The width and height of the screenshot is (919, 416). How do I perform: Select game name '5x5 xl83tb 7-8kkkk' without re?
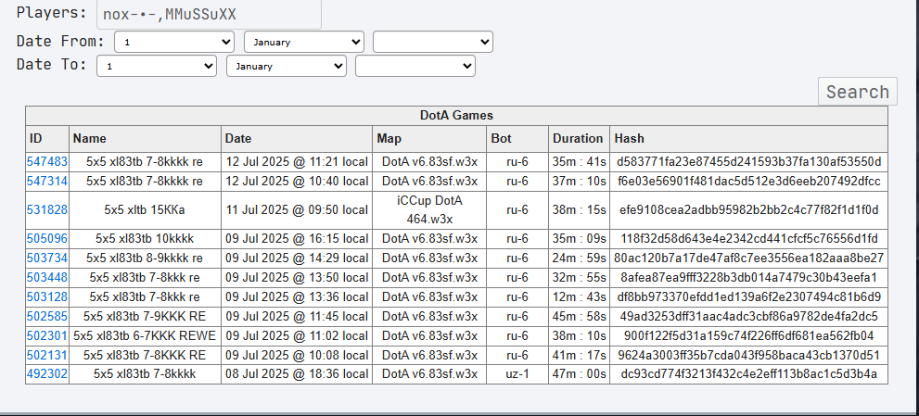145,373
